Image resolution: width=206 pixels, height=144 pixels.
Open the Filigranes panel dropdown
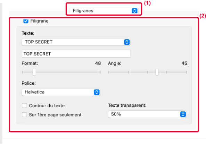tap(104, 11)
